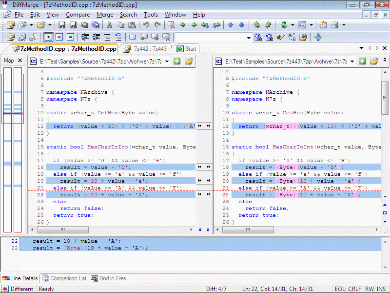Screen dimensions: 390x293
Task: Click the Cut scissors icon
Action: [x=110, y=25]
